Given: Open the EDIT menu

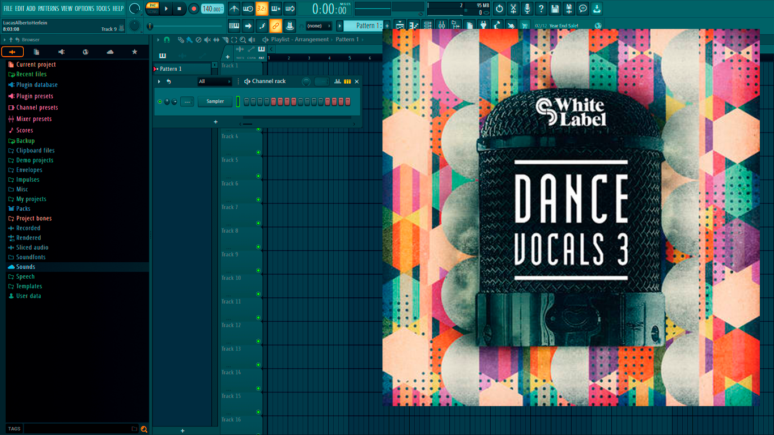Looking at the screenshot, I should point(20,8).
